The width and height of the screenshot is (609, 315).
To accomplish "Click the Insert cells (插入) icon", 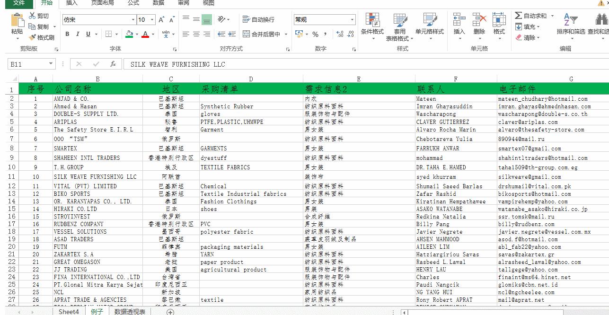I will (459, 20).
